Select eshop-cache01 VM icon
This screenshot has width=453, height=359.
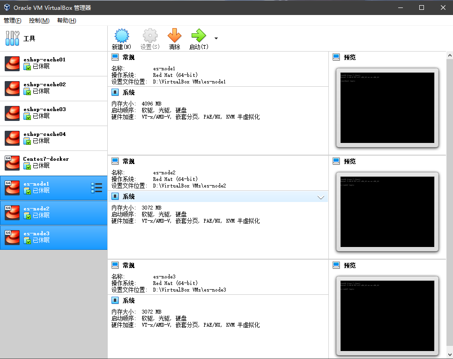pyautogui.click(x=12, y=64)
